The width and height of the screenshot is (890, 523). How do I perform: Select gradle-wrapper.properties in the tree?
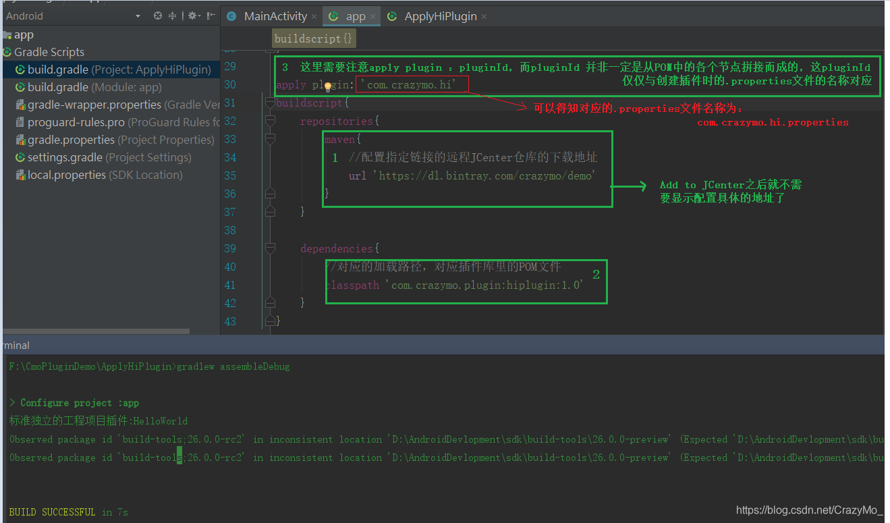click(110, 105)
